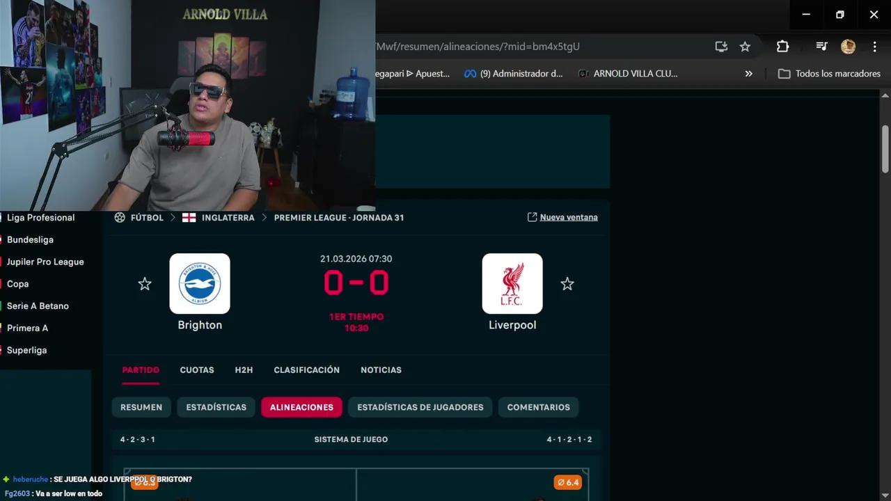The width and height of the screenshot is (891, 501).
Task: Click the 4-1-2-1-2 formation text
Action: (x=569, y=440)
